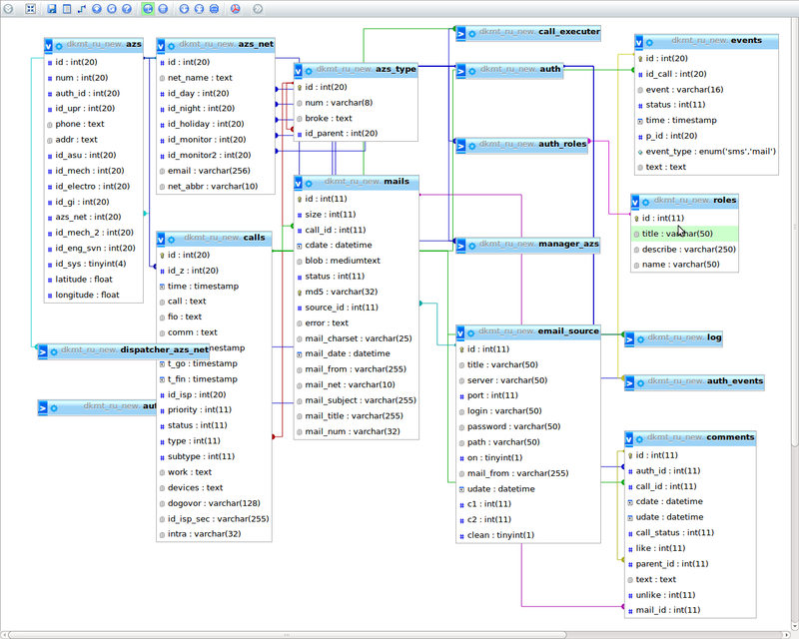The image size is (799, 639).
Task: Toggle Small/Big All tables button
Action: click(185, 9)
